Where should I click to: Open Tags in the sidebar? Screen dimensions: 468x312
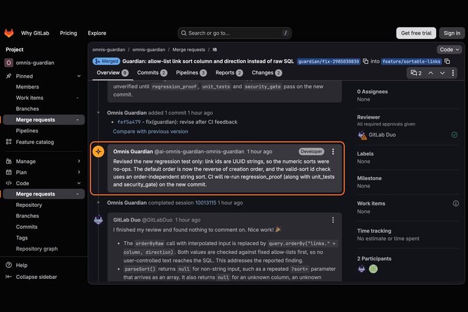point(22,238)
